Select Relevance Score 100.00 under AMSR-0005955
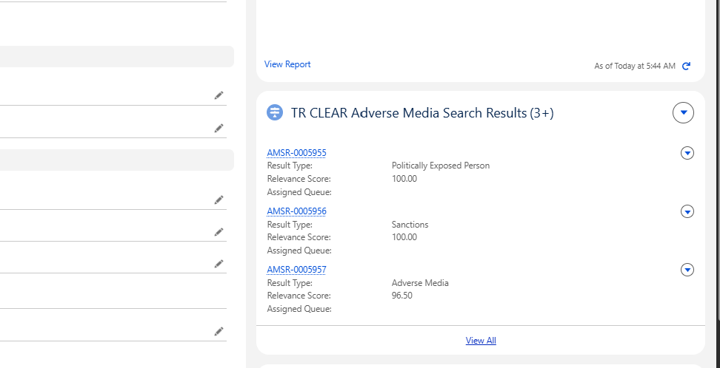 pyautogui.click(x=404, y=179)
